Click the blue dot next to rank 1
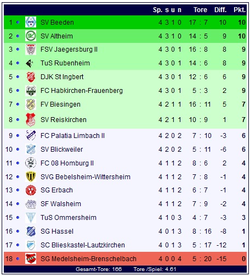250x276 pixels. 18,23
